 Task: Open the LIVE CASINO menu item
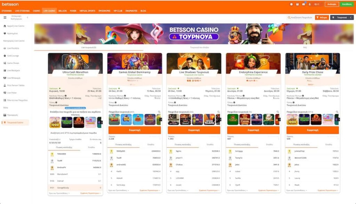point(49,11)
